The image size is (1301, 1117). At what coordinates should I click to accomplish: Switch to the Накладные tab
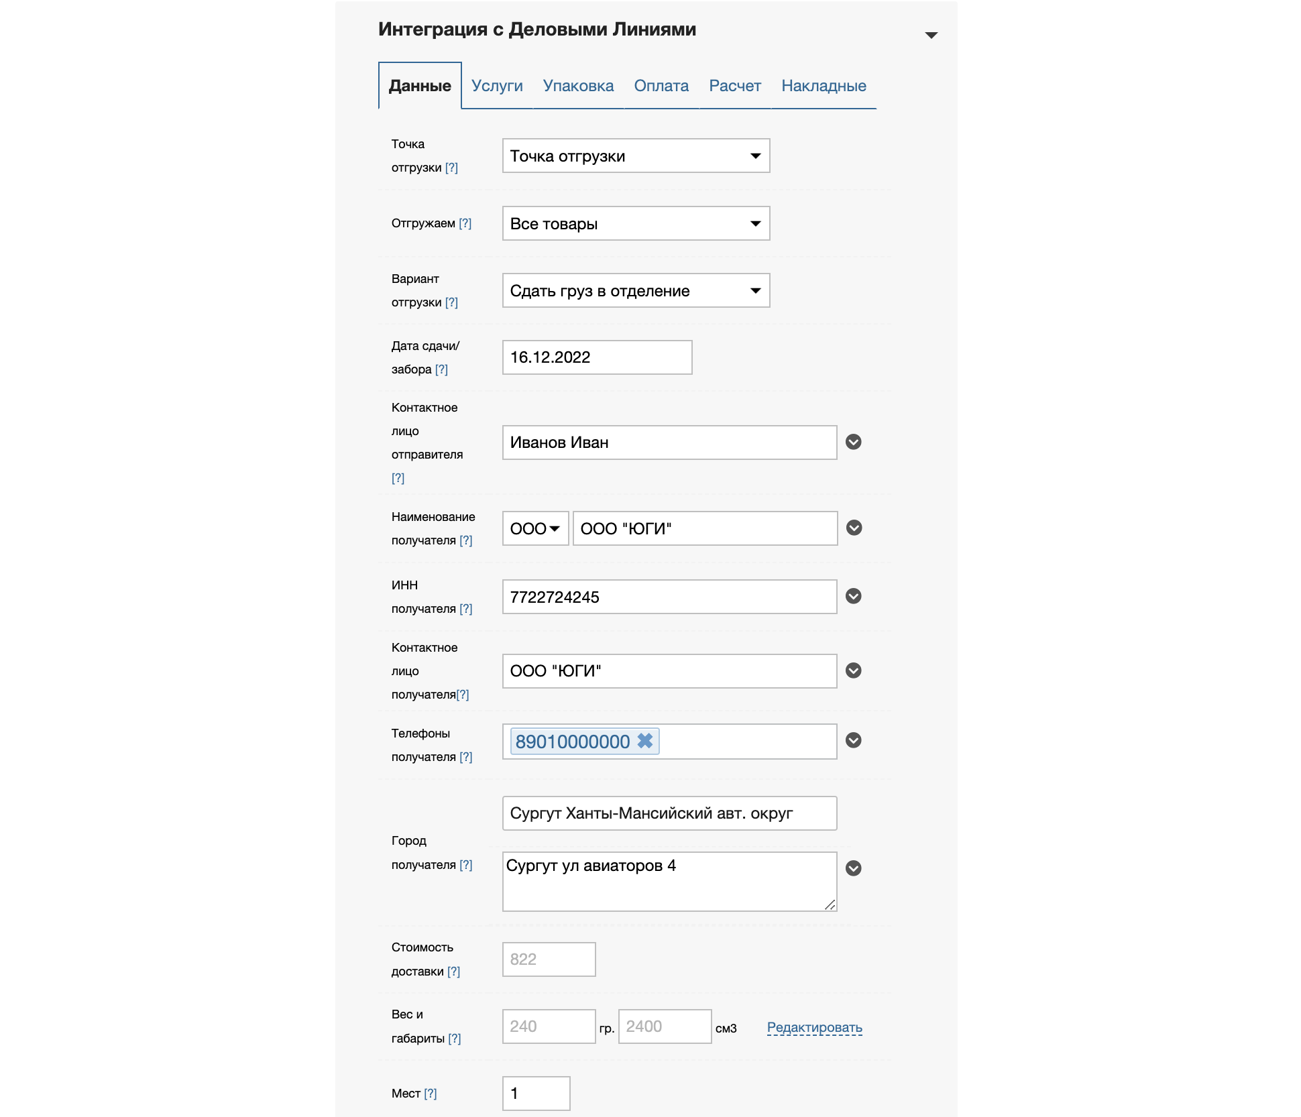point(824,86)
